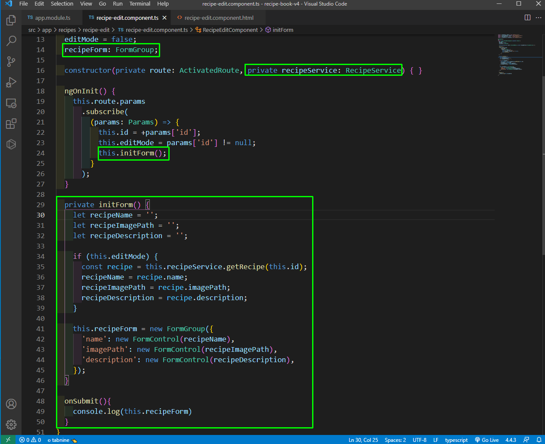Click the RecipeEditComponent class breadcrumb

click(226, 30)
